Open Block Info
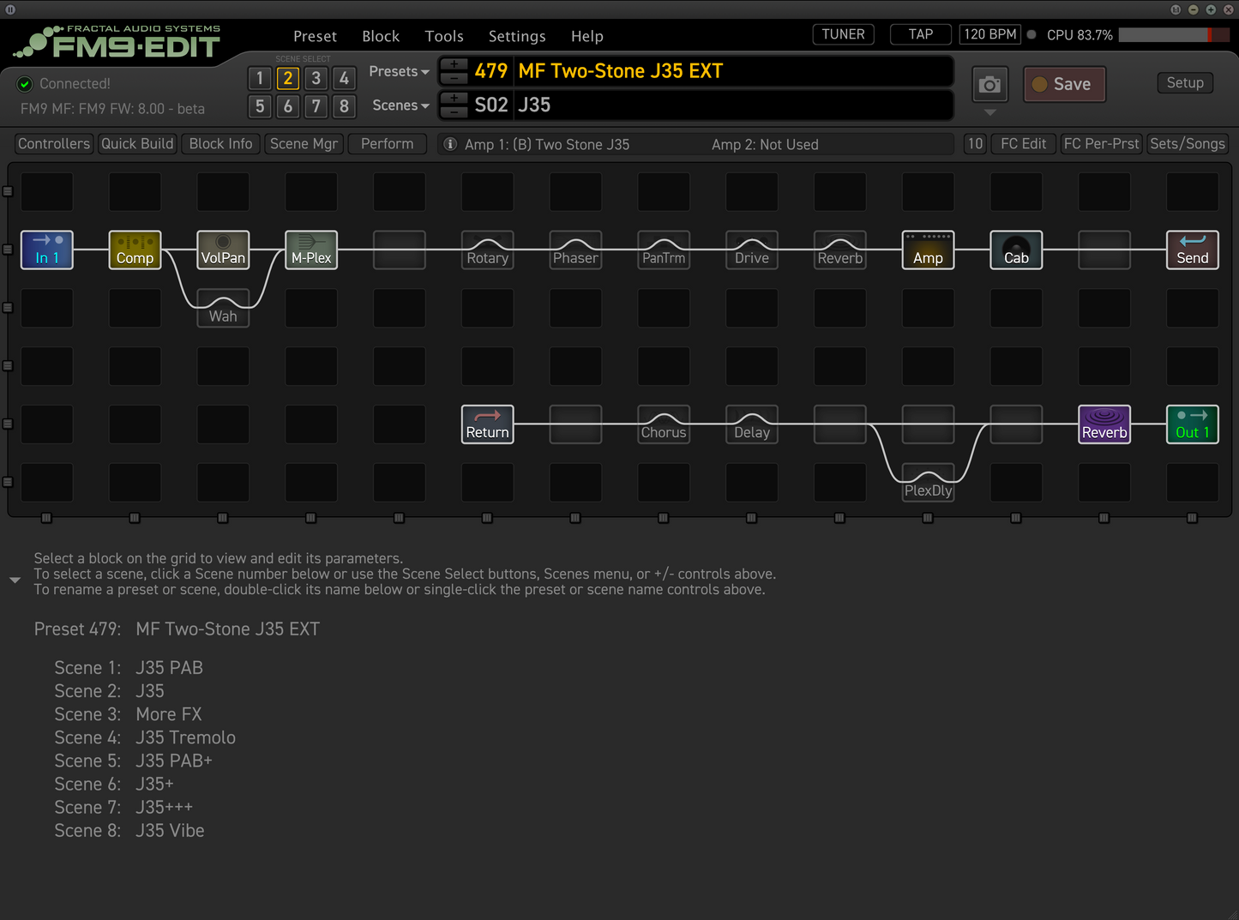The image size is (1239, 920). click(221, 144)
